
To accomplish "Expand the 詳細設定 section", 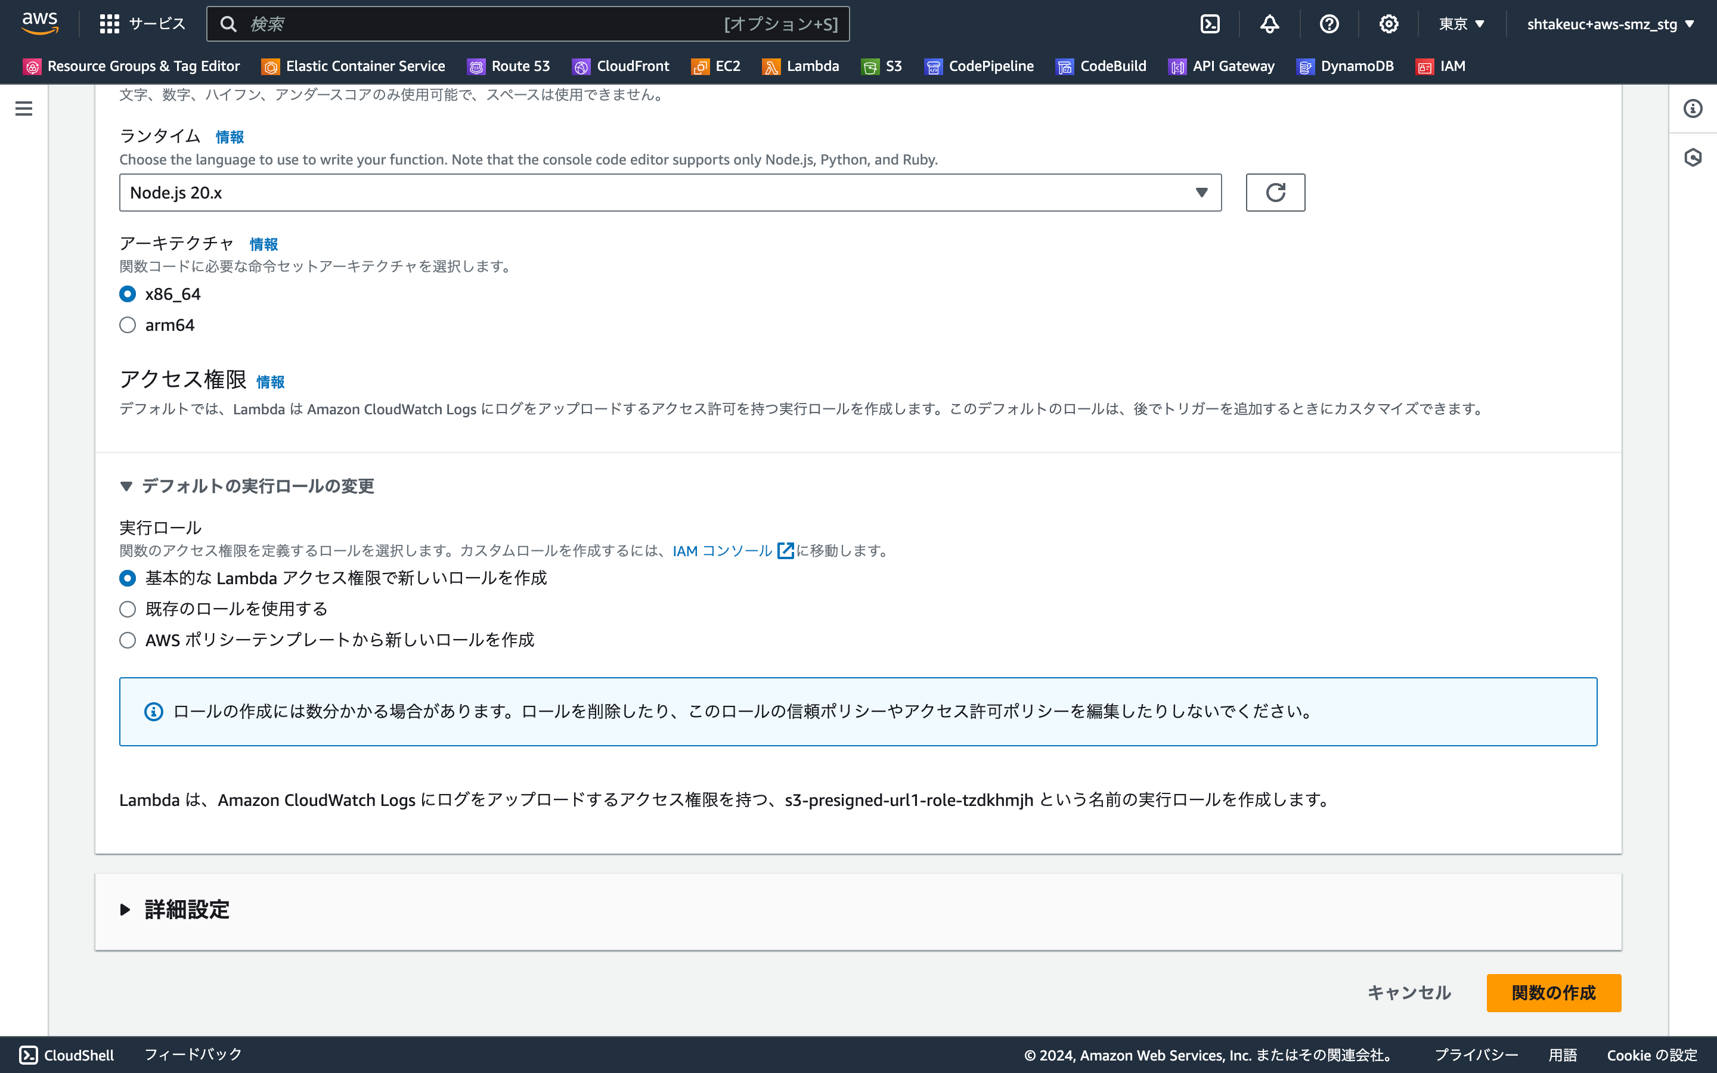I will (x=186, y=909).
